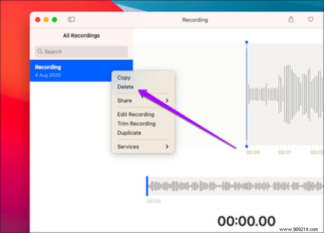Pick Duplicate from the context menu
This screenshot has height=233, width=324.
coord(129,133)
